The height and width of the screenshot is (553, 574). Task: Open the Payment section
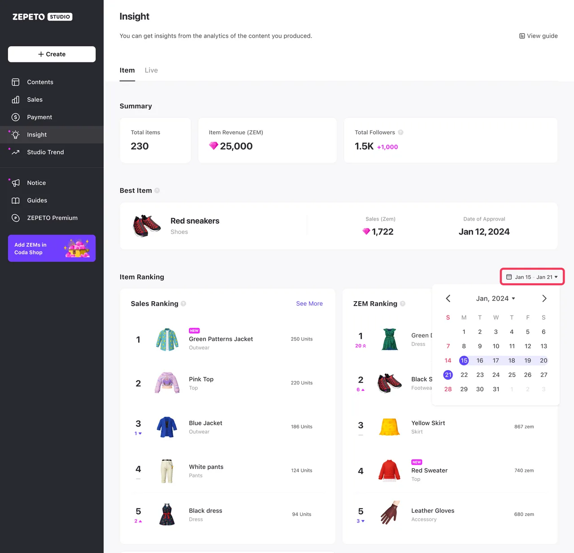[x=39, y=117]
